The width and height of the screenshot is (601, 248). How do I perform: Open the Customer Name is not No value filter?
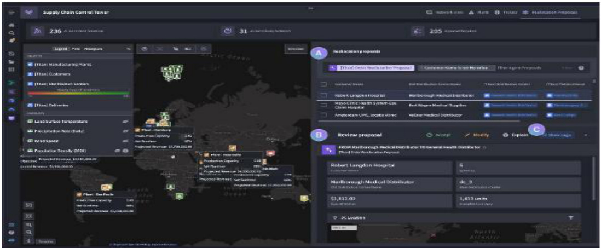tap(456, 68)
